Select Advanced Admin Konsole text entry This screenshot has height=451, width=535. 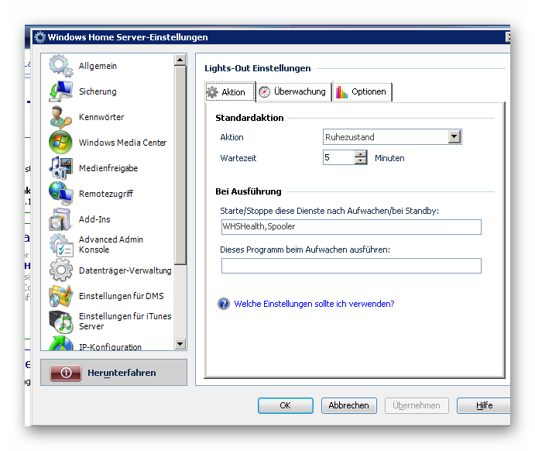point(111,244)
